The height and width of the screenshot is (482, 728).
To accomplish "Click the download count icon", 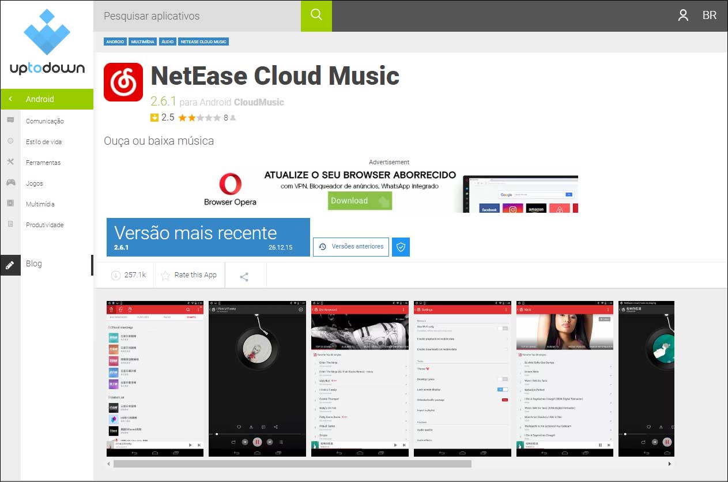I will (115, 275).
